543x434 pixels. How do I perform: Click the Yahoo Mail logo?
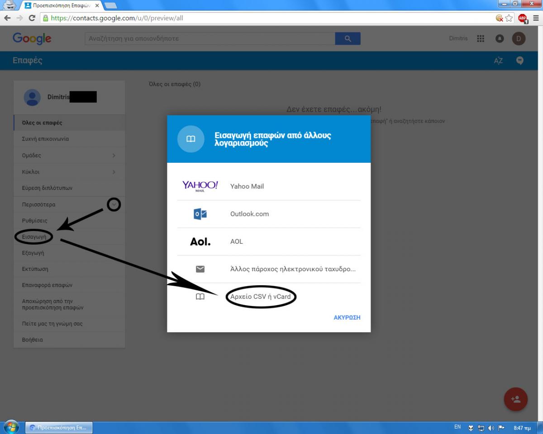(x=200, y=186)
